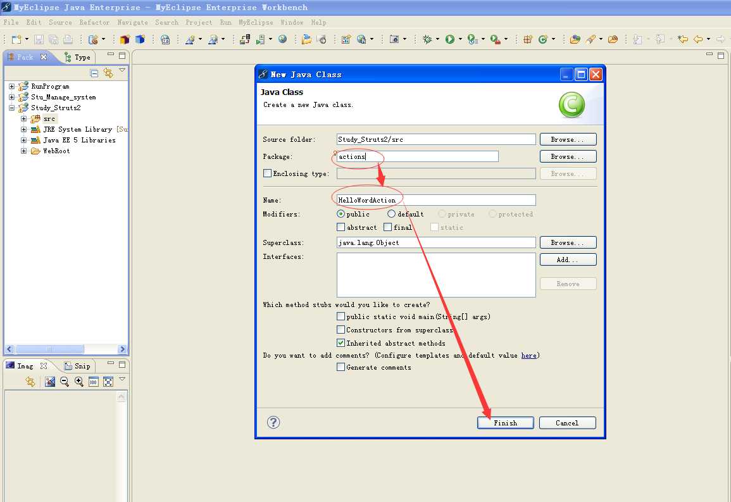Click into the Name input field
Image resolution: width=731 pixels, height=502 pixels.
436,200
